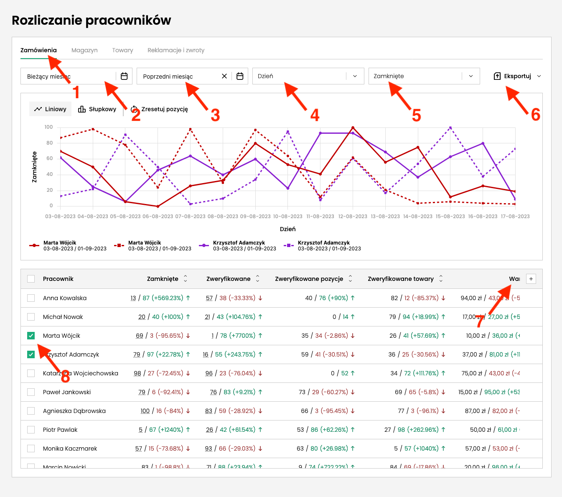Click Agnieszka Dąbrowska closed value 100

[145, 411]
